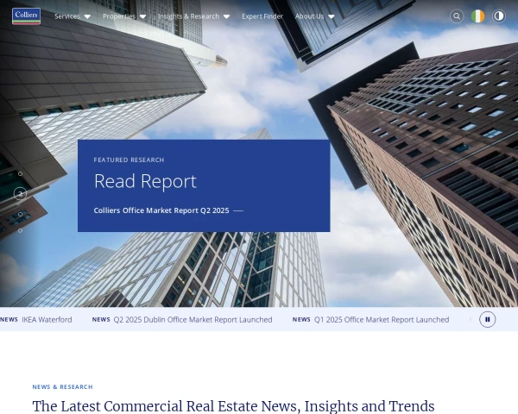Click the Colliers logo
The height and width of the screenshot is (414, 518).
(26, 16)
